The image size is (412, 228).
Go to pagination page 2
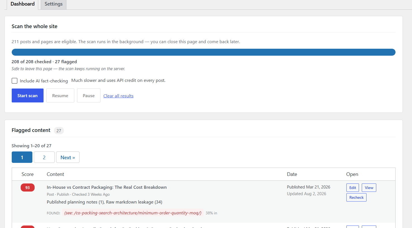pyautogui.click(x=44, y=157)
